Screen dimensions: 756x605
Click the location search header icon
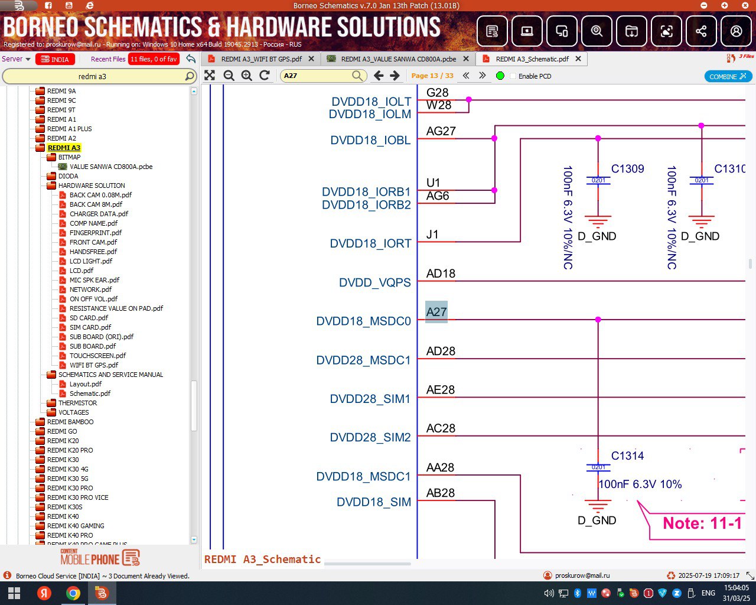tap(597, 31)
